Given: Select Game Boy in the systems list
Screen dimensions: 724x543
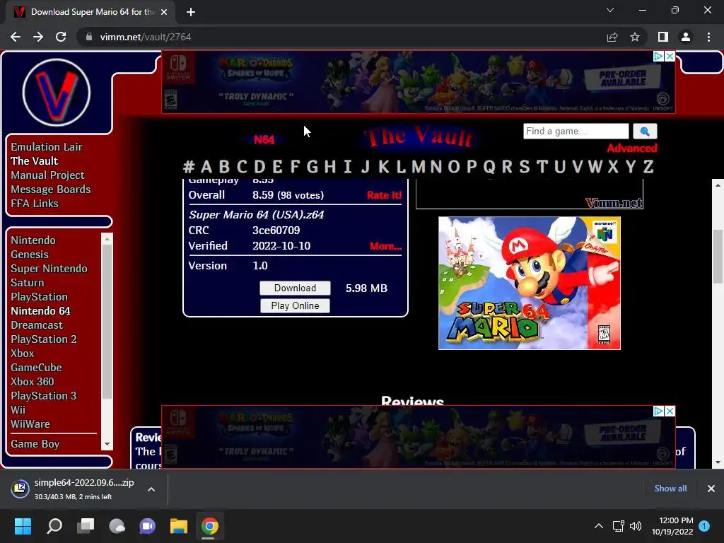Looking at the screenshot, I should pyautogui.click(x=35, y=444).
